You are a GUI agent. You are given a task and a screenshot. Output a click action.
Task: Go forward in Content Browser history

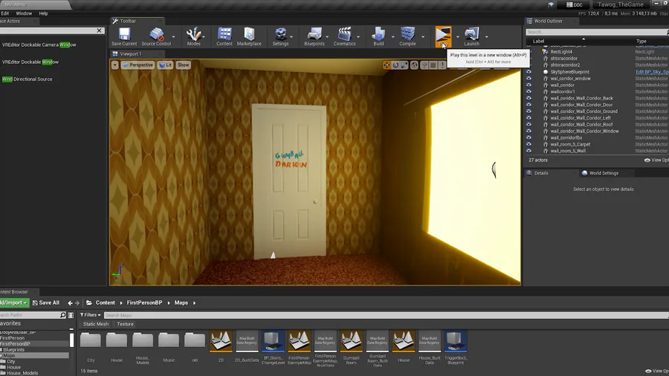click(x=77, y=303)
